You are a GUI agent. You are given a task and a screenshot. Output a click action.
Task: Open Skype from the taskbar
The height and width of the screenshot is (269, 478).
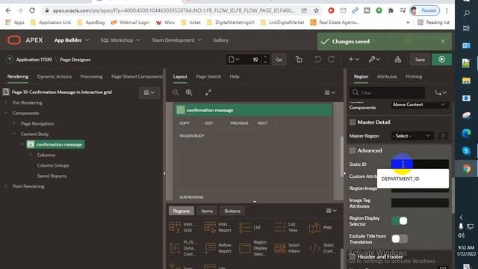pyautogui.click(x=466, y=151)
